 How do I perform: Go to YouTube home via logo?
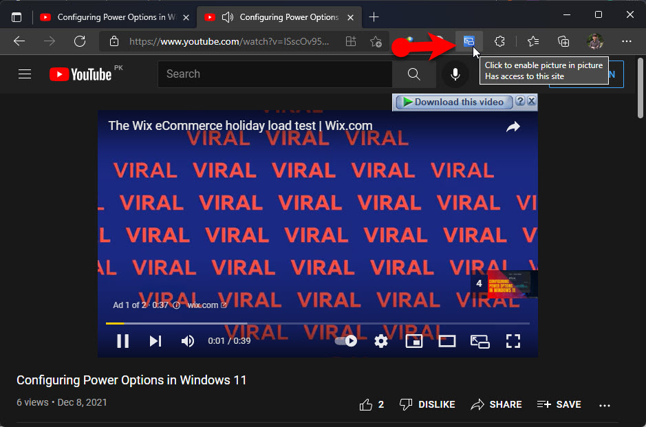click(x=80, y=74)
